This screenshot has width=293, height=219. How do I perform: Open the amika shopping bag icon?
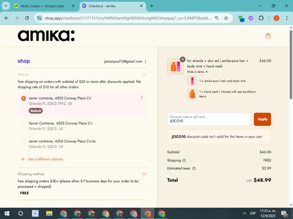click(268, 36)
